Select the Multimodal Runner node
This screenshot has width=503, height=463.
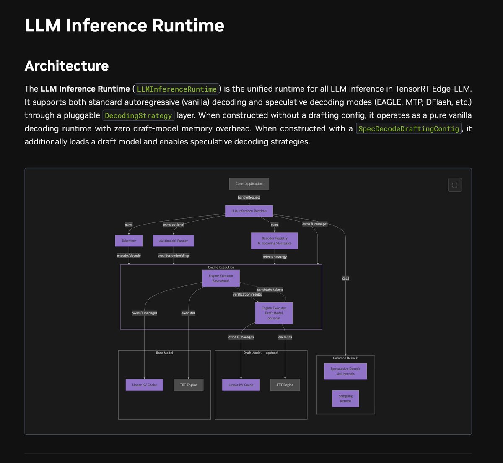coord(174,241)
